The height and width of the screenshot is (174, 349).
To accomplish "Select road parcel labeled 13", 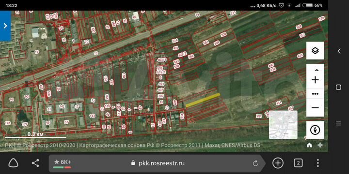I will [95, 53].
